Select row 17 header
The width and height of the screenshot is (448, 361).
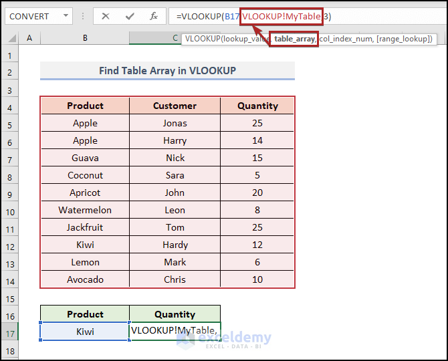pyautogui.click(x=9, y=334)
